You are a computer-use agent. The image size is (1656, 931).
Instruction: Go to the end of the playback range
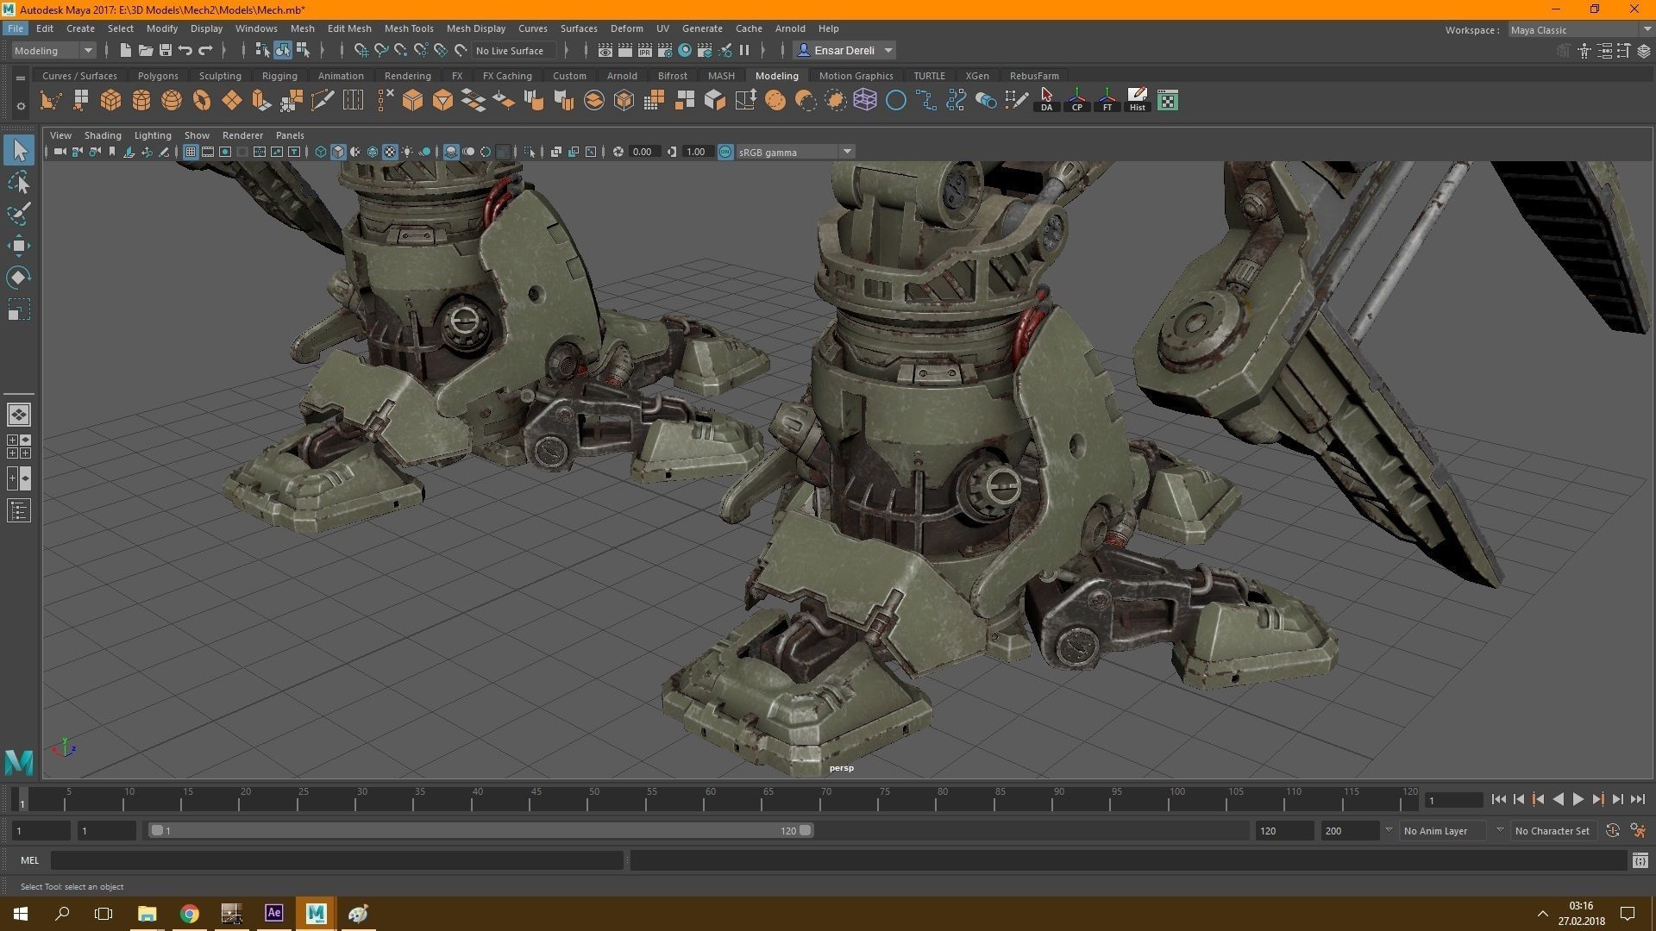1638,800
